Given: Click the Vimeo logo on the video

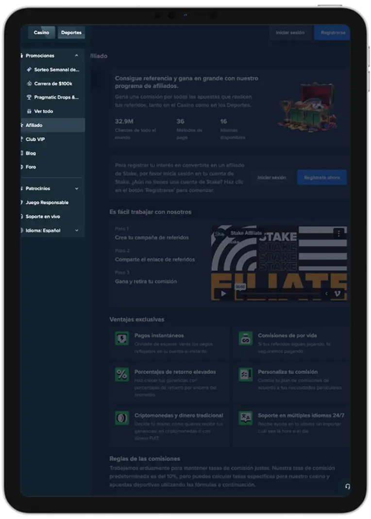Looking at the screenshot, I should [x=337, y=293].
